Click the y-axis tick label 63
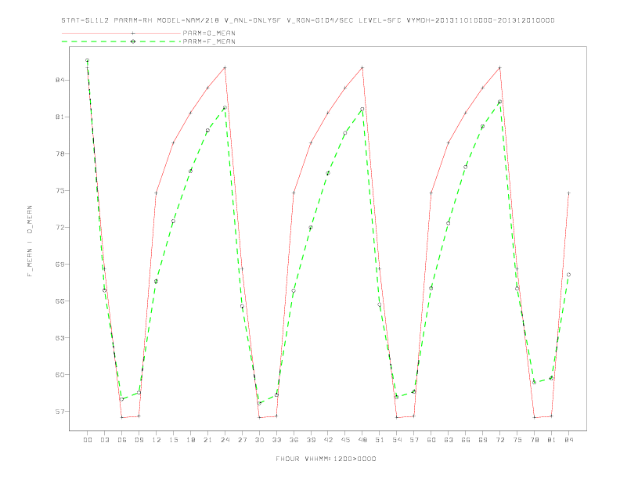The width and height of the screenshot is (620, 479). click(x=59, y=338)
